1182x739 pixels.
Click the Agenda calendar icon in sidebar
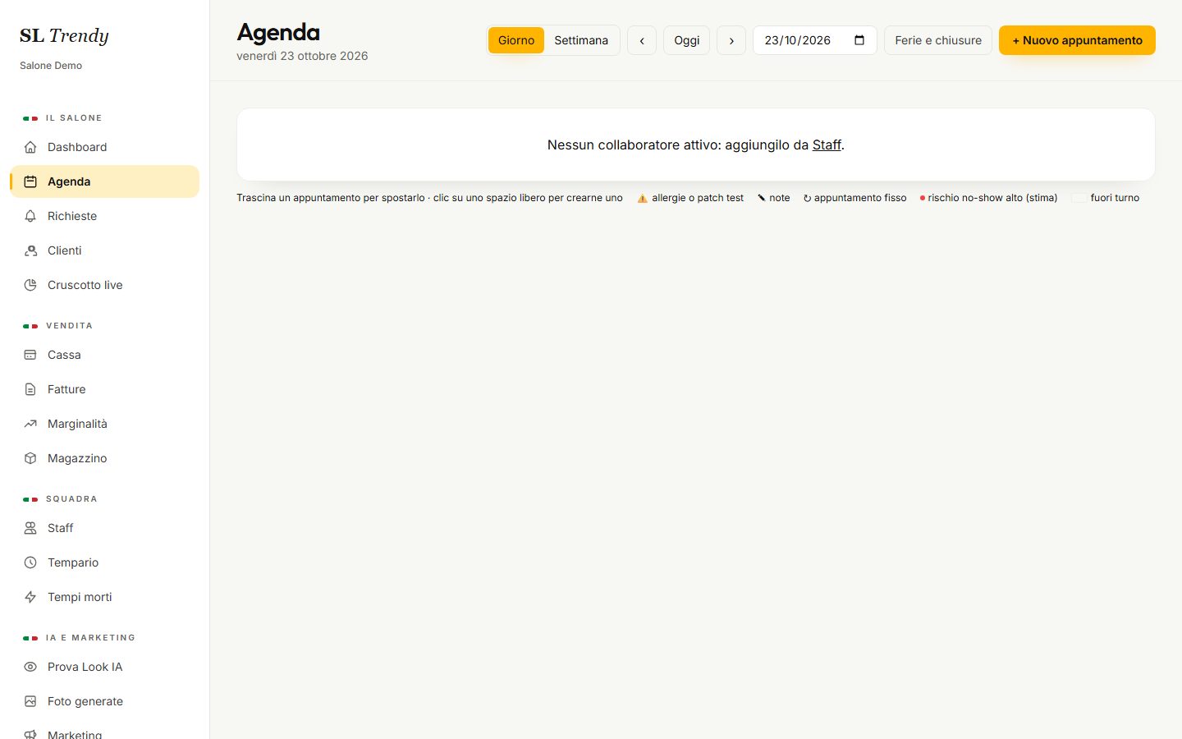click(x=30, y=181)
